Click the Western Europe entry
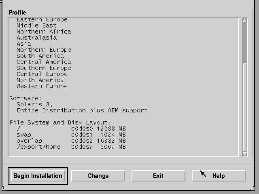 pos(42,86)
